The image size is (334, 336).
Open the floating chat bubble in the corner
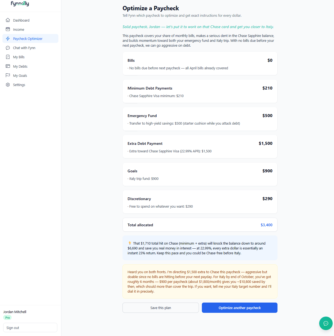(x=326, y=323)
